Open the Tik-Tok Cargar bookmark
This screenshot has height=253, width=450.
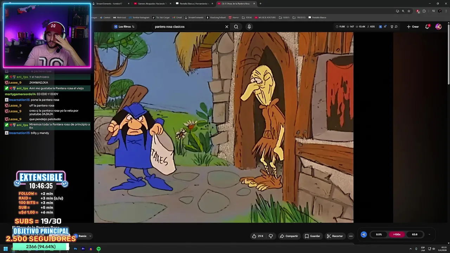pyautogui.click(x=161, y=18)
